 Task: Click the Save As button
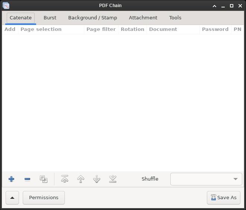click(224, 198)
